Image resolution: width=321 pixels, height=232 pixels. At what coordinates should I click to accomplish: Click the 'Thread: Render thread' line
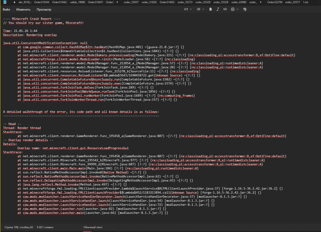22,128
